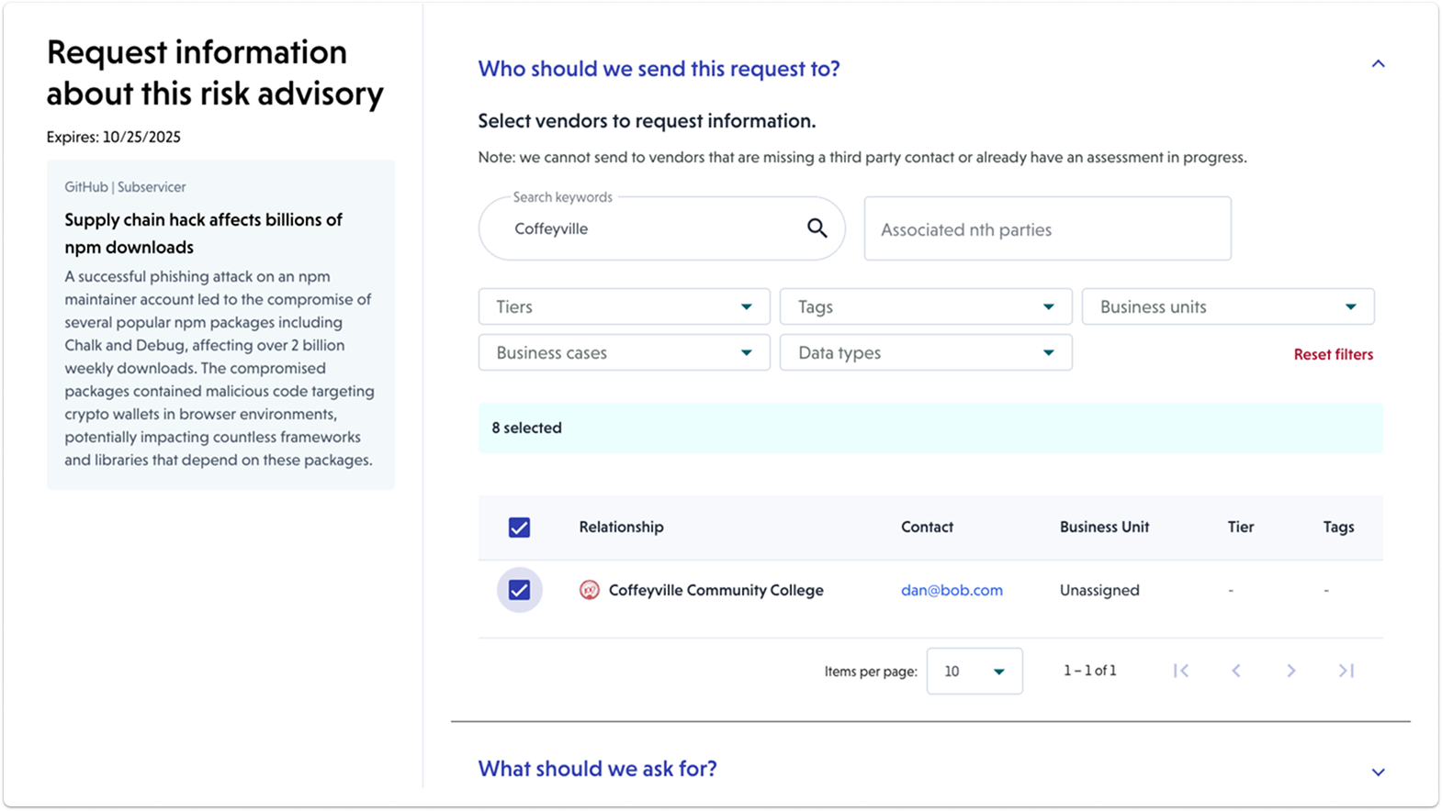The width and height of the screenshot is (1442, 811).
Task: Focus Associated nth parties field
Action: (x=1047, y=228)
